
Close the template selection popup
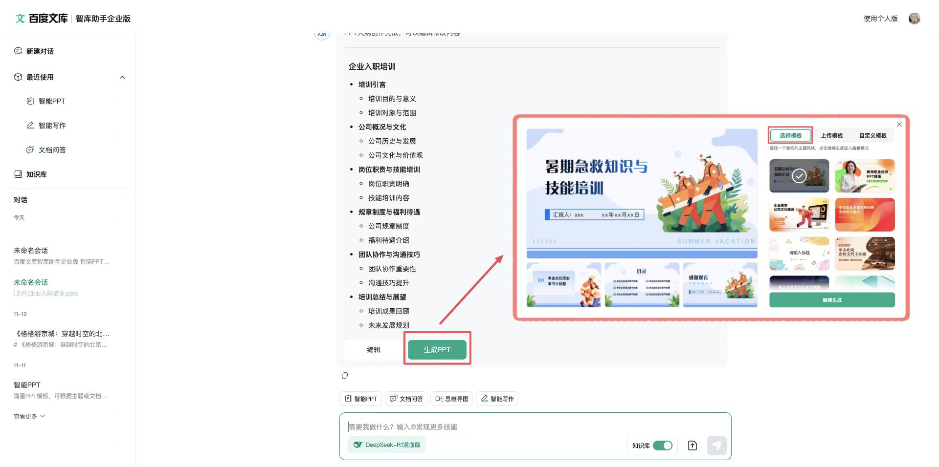pyautogui.click(x=899, y=125)
